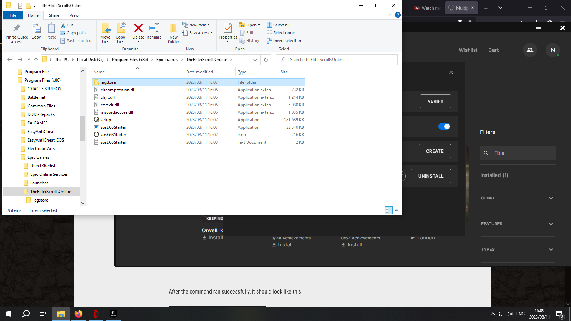This screenshot has width=571, height=321.
Task: Open the Friends icon in Epic launcher
Action: coord(530,50)
